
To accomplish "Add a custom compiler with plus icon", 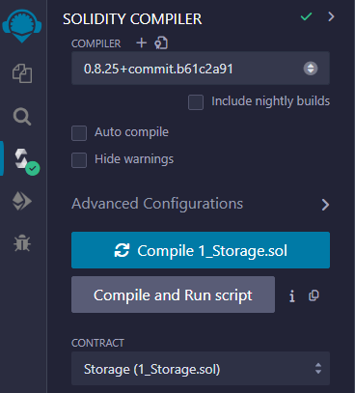I will coord(142,42).
